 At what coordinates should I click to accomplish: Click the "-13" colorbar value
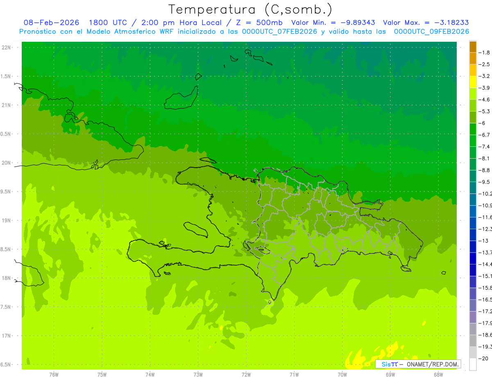[x=483, y=241]
